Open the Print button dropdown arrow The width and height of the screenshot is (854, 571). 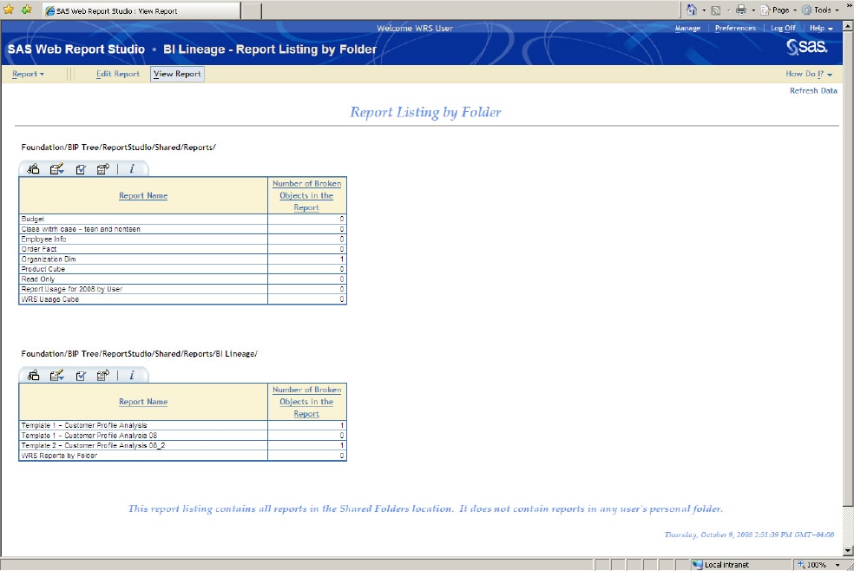coord(753,10)
